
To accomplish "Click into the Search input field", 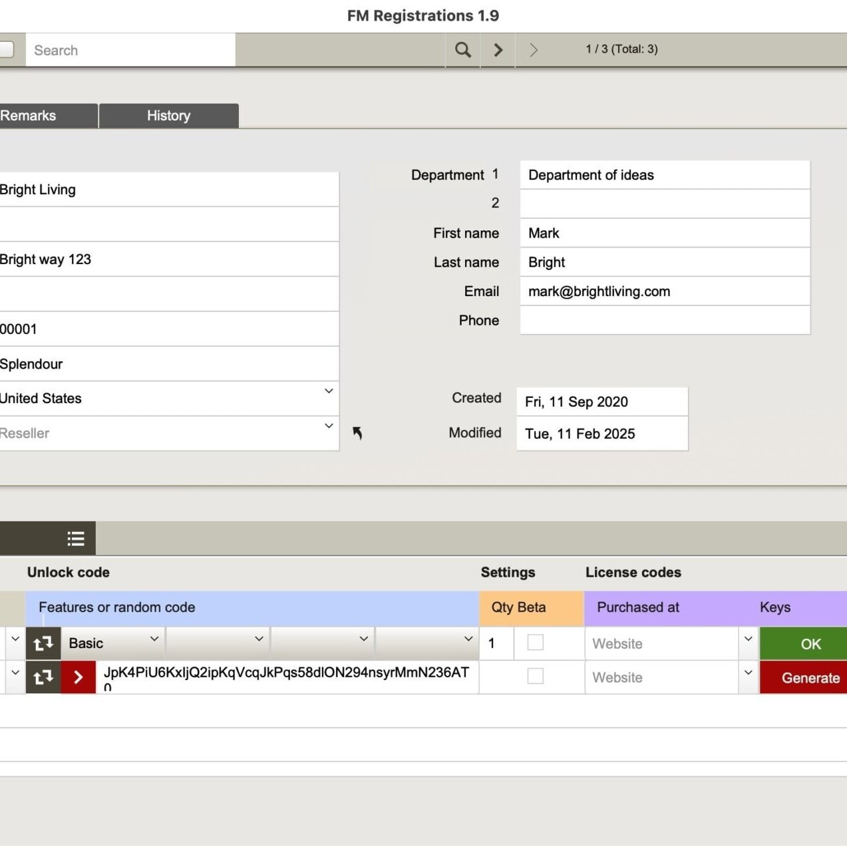I will [x=130, y=51].
